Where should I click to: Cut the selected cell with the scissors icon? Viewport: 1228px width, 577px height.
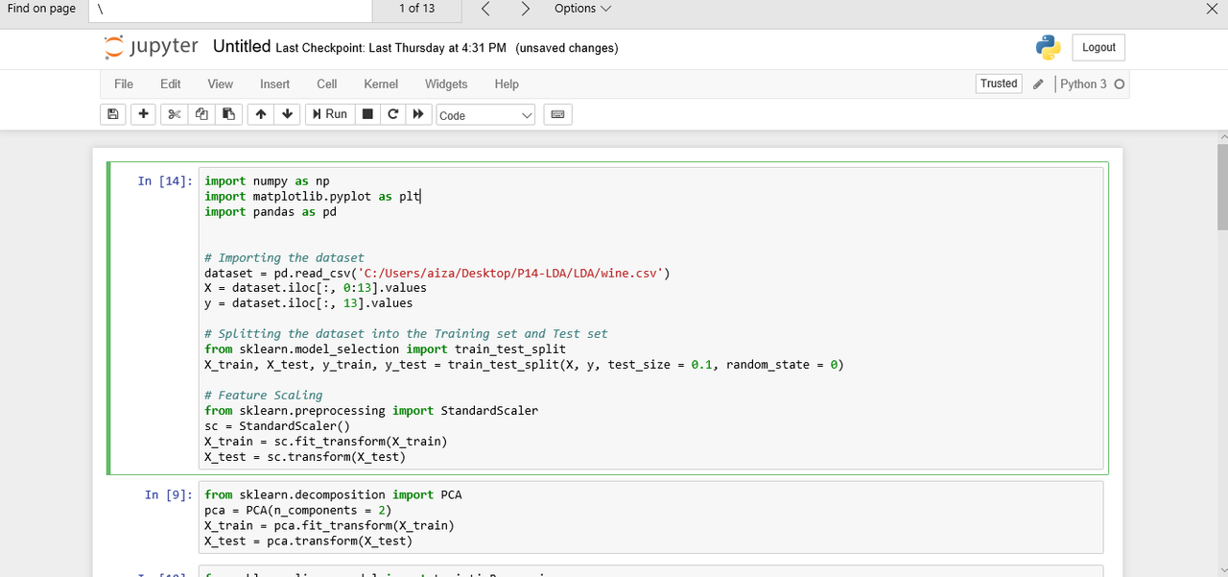pos(174,114)
